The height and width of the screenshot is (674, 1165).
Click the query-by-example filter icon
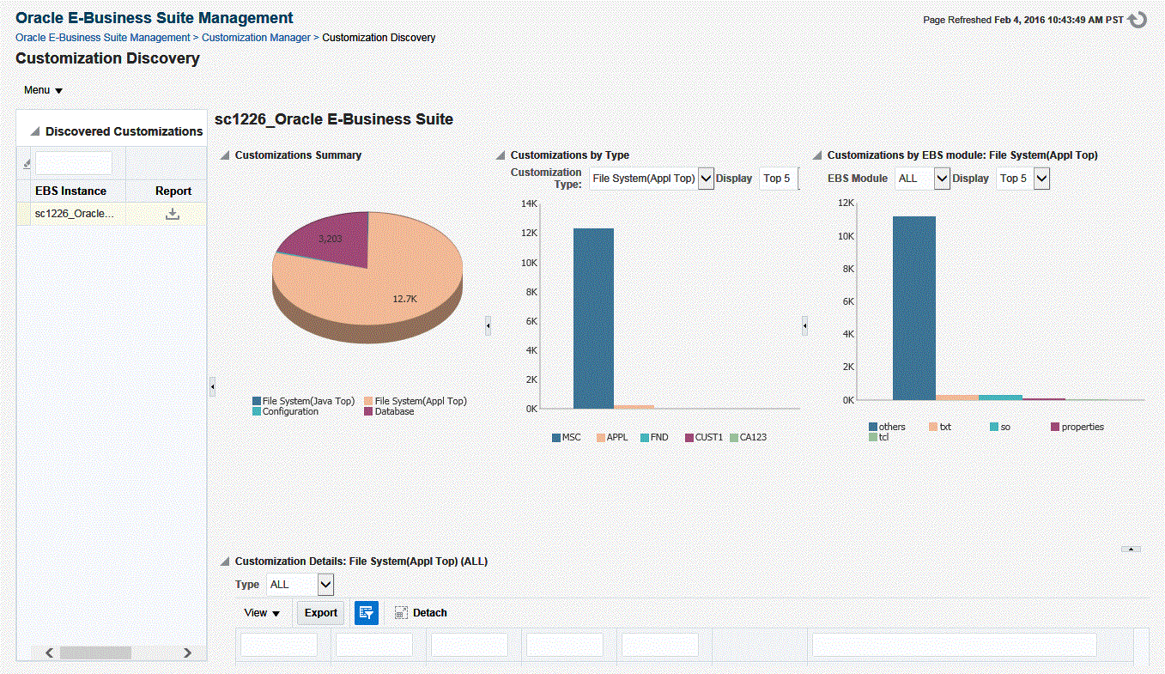(x=367, y=612)
